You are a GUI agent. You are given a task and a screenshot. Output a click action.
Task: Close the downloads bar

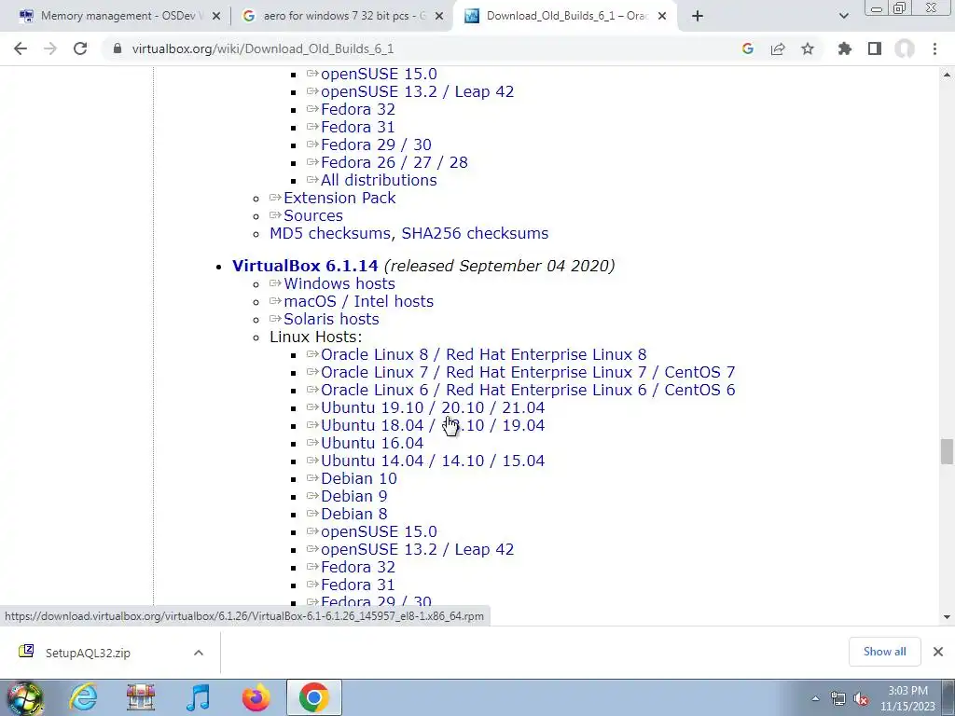tap(938, 652)
